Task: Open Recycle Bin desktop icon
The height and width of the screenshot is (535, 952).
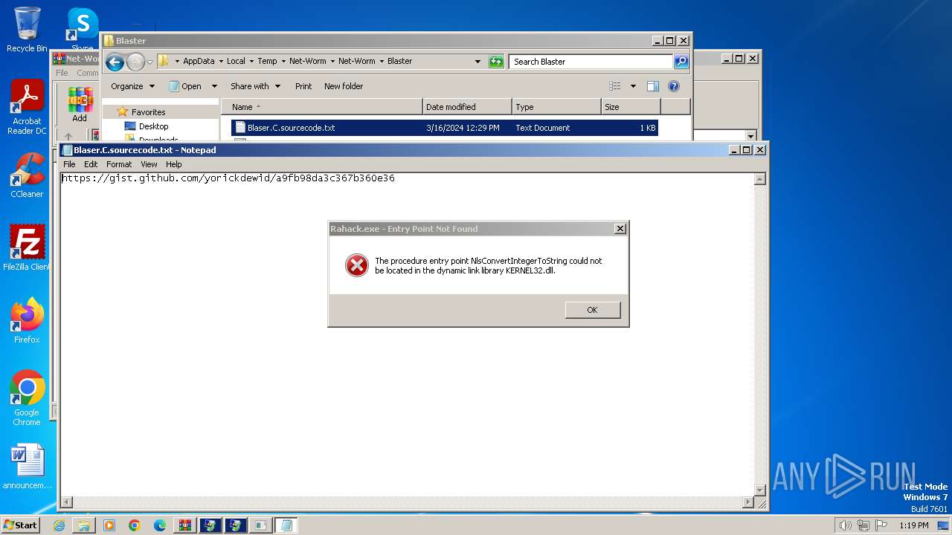Action: tap(27, 30)
